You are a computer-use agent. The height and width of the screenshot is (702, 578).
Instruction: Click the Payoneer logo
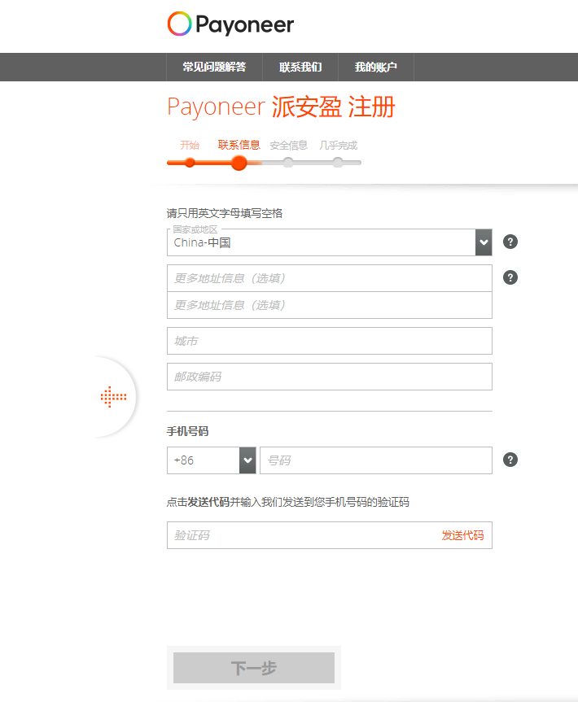coord(230,24)
